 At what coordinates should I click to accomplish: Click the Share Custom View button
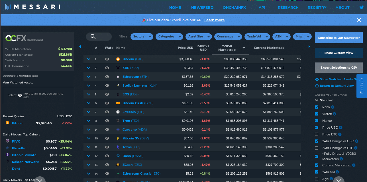pos(339,53)
